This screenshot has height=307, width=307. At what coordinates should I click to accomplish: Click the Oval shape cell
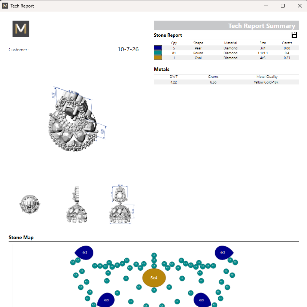coord(198,58)
